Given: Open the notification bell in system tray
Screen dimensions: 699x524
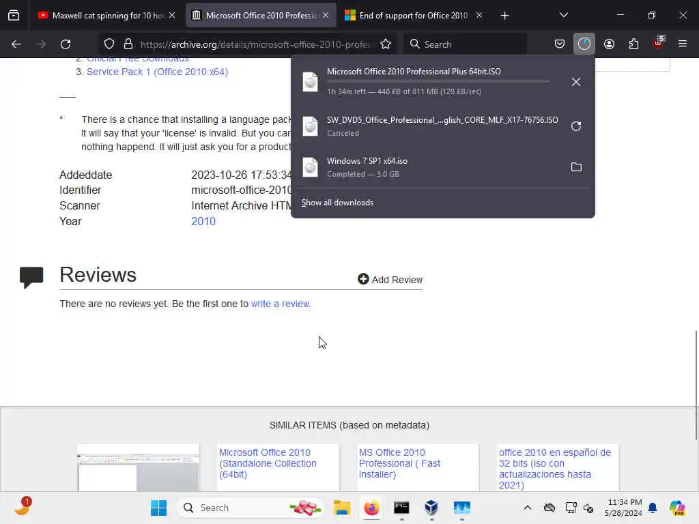Looking at the screenshot, I should pos(652,508).
